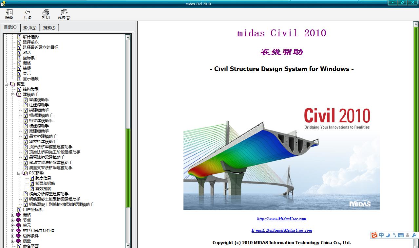Click the contents tree scrollbar down arrow

[x=128, y=245]
